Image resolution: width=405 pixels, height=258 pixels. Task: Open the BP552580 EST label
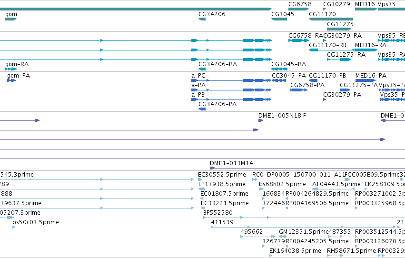pos(218,213)
